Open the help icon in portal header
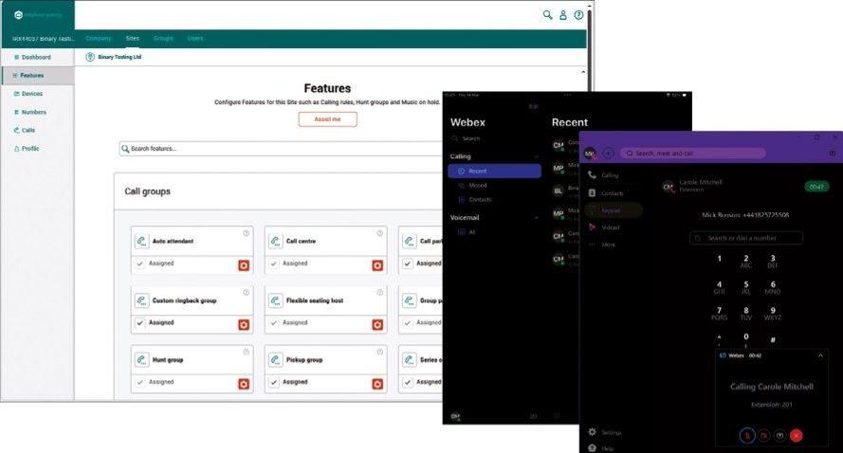 tap(578, 15)
